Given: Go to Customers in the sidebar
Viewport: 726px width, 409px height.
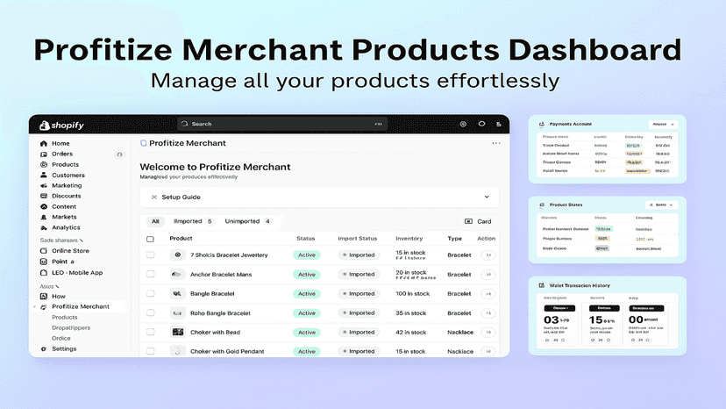Looking at the screenshot, I should [68, 176].
